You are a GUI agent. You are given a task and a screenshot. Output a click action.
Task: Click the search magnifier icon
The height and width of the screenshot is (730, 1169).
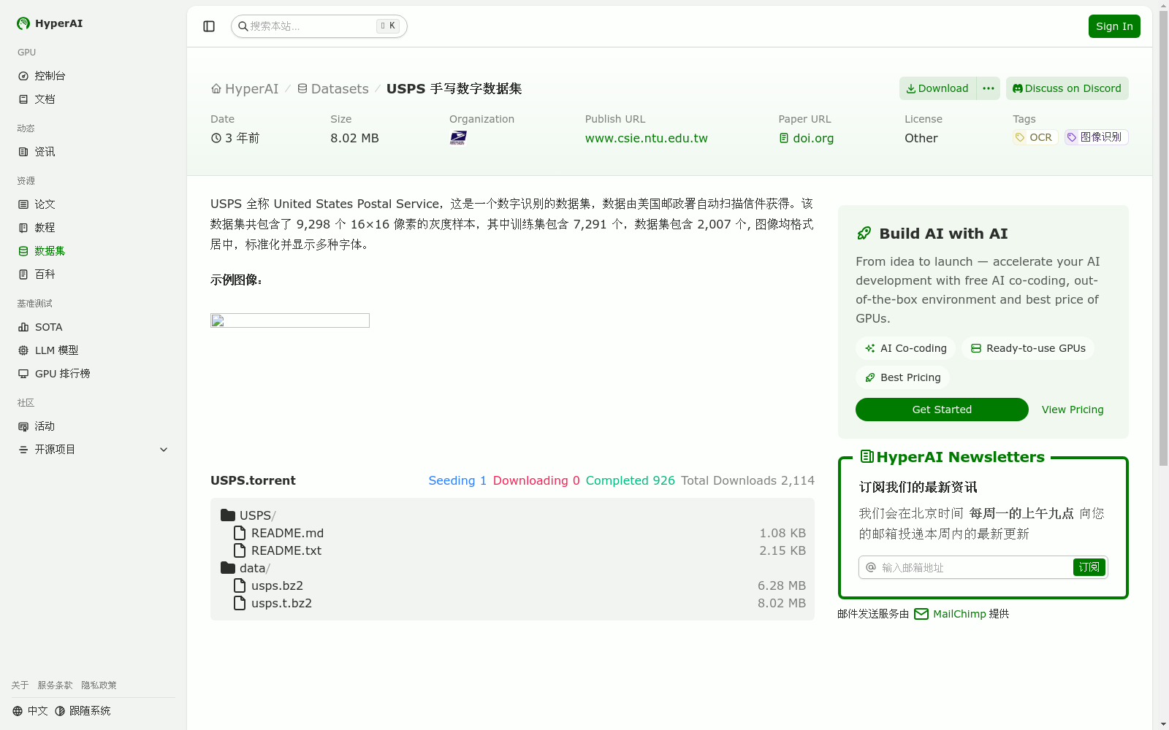(243, 26)
